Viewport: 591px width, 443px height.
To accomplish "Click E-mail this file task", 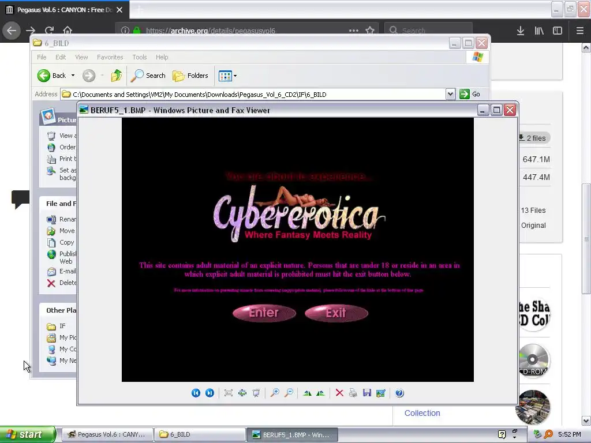I will click(x=61, y=271).
